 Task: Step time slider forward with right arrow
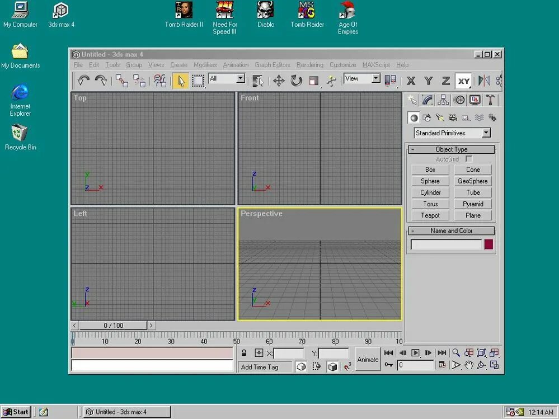(151, 325)
